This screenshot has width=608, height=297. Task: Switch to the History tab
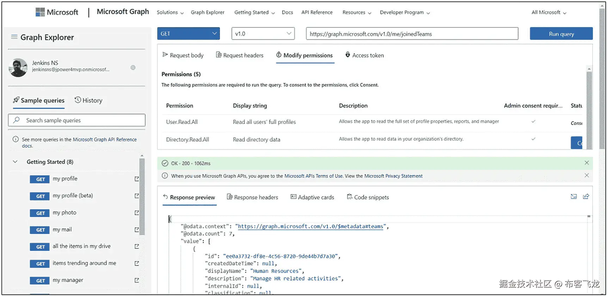click(88, 100)
